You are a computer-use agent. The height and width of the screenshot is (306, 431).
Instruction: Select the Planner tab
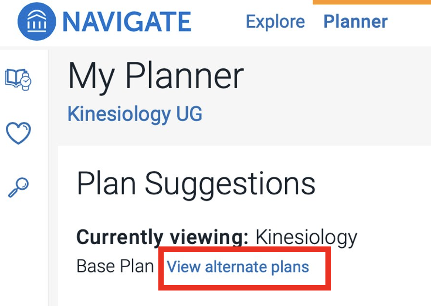pyautogui.click(x=355, y=22)
